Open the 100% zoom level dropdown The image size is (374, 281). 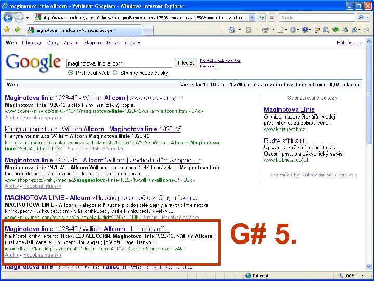click(363, 275)
